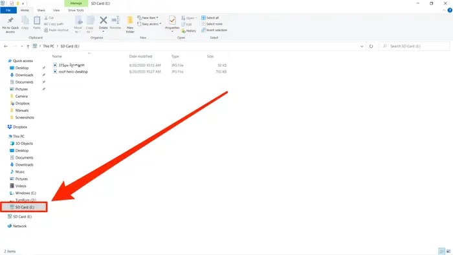This screenshot has width=453, height=255.
Task: Sort by the Name column header
Action: 57,56
